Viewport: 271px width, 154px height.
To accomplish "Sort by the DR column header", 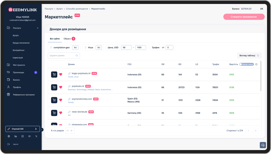I will pos(163,64).
